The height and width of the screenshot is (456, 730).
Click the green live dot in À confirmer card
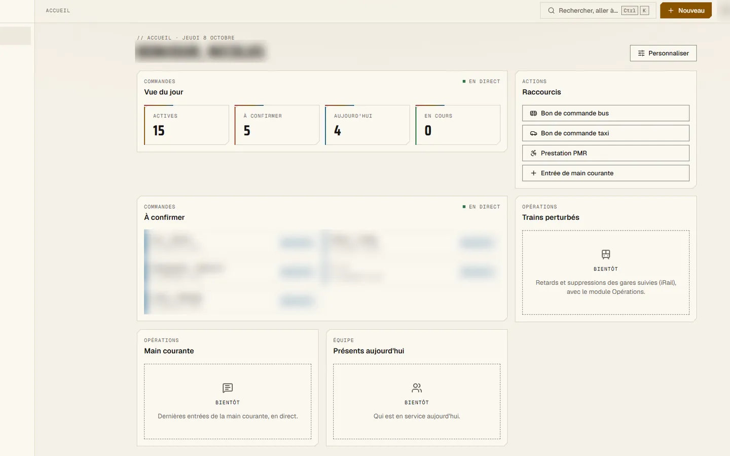click(464, 207)
